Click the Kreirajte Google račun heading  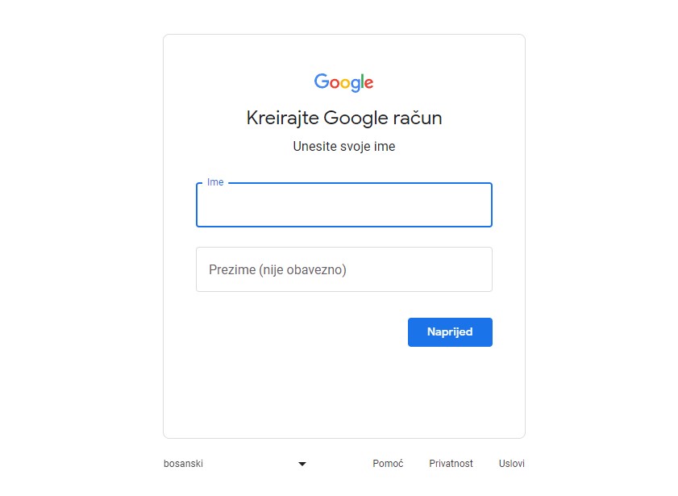(x=343, y=118)
